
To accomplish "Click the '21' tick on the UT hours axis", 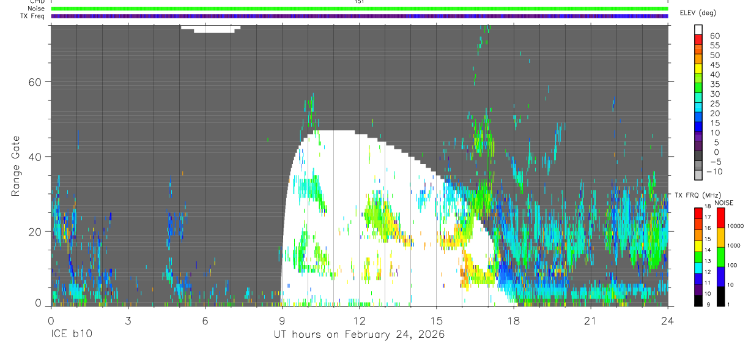I will [591, 321].
